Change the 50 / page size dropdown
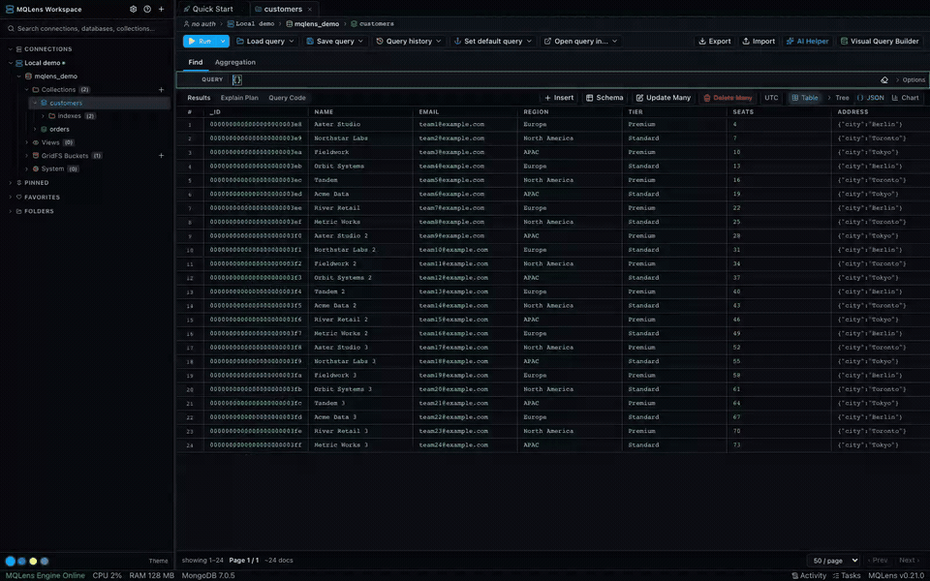Screen dimensions: 930x581 pyautogui.click(x=833, y=561)
